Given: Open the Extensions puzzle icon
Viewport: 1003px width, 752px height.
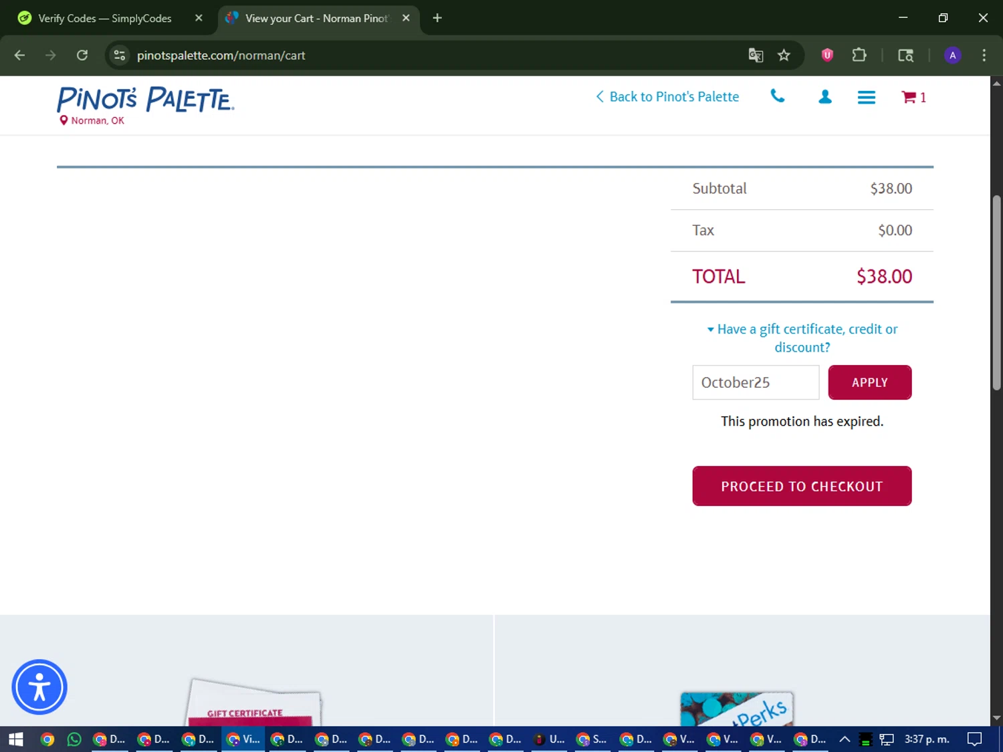Looking at the screenshot, I should [x=859, y=55].
